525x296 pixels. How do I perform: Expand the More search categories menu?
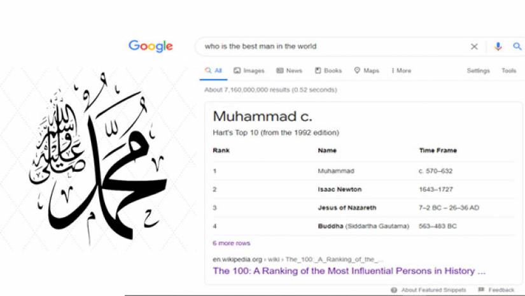(401, 71)
